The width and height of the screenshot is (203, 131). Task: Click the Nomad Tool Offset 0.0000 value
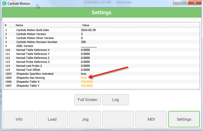[x=85, y=70]
